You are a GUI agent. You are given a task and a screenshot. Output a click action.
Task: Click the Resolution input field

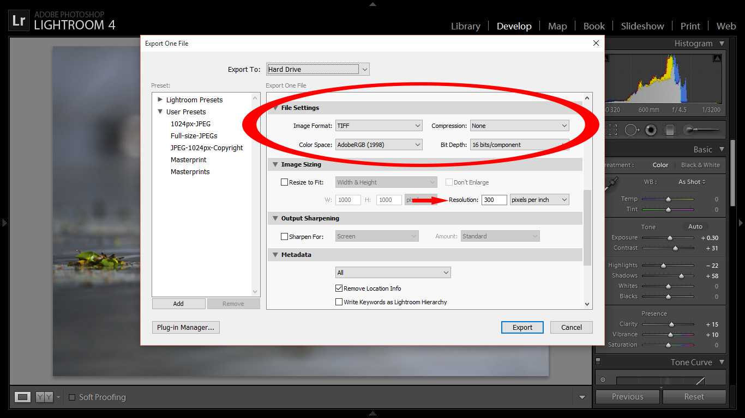pos(494,200)
